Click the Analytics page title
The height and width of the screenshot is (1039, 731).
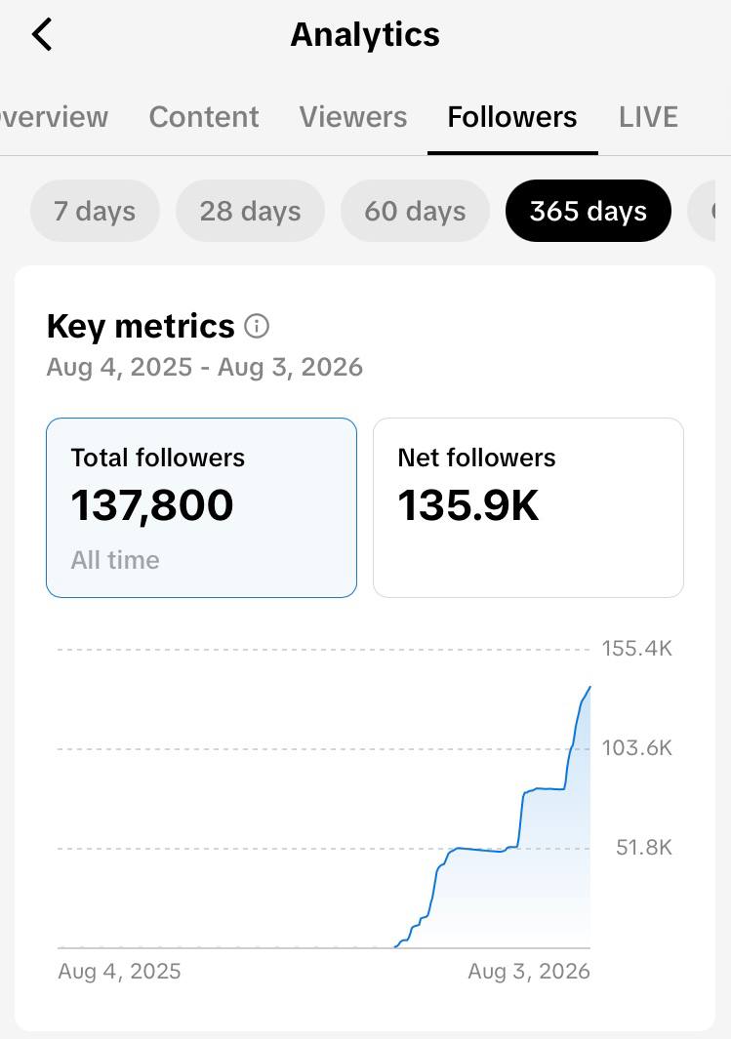tap(365, 34)
